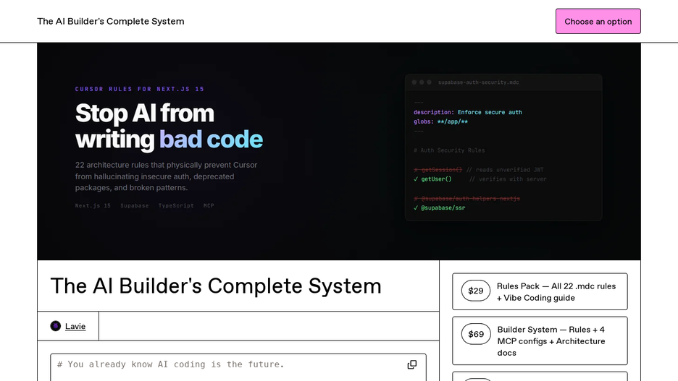
Task: Click the $69 price badge
Action: coord(476,334)
